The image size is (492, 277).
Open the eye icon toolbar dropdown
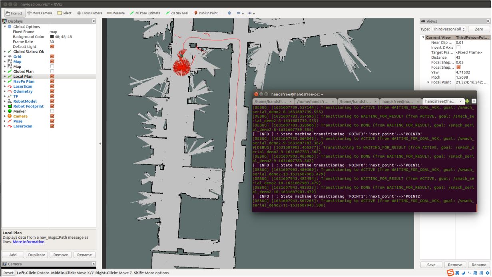[251, 13]
